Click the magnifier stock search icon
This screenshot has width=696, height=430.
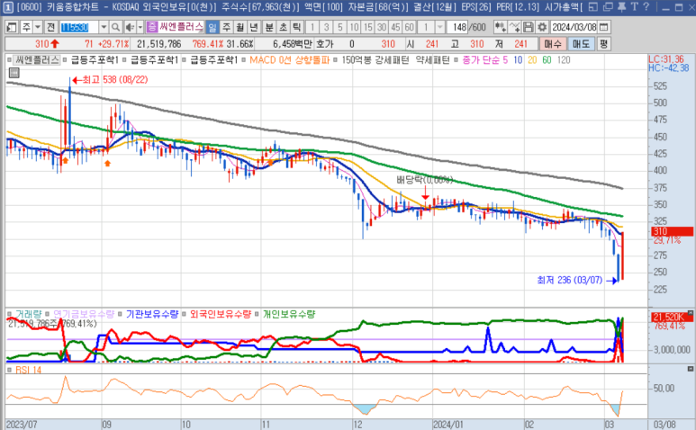click(115, 27)
